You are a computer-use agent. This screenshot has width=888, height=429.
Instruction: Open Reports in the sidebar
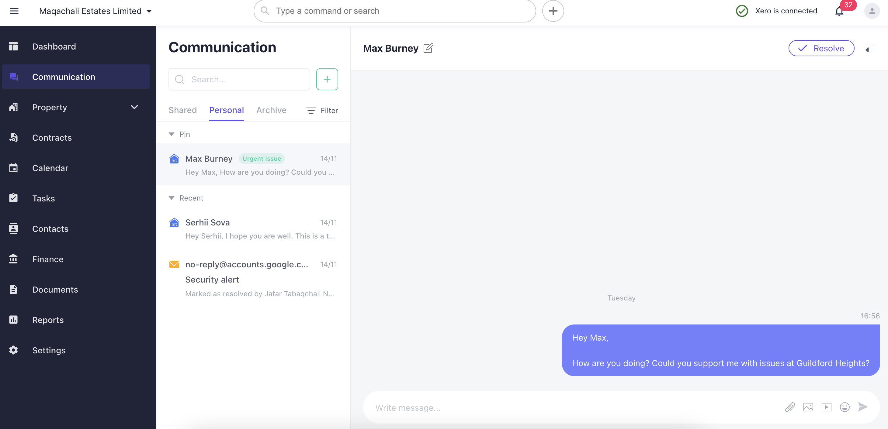tap(76, 320)
